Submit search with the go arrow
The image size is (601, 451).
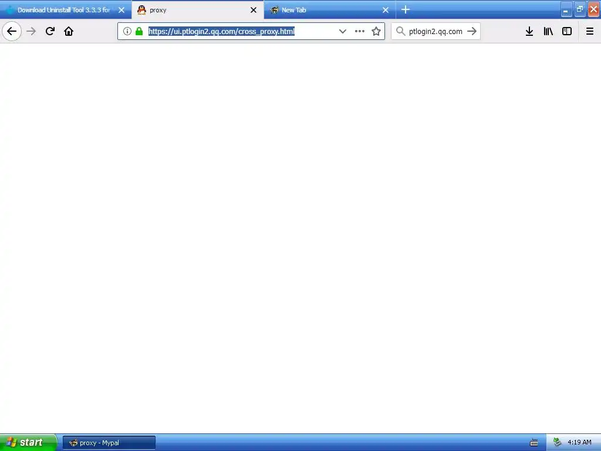472,32
